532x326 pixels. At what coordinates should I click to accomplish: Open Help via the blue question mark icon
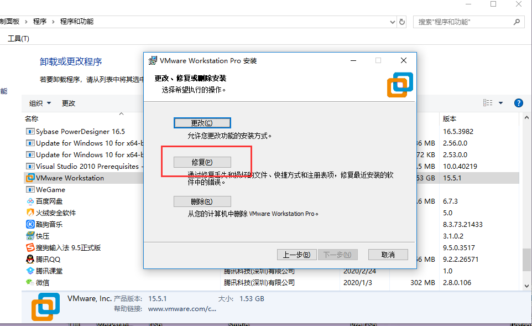[x=518, y=103]
